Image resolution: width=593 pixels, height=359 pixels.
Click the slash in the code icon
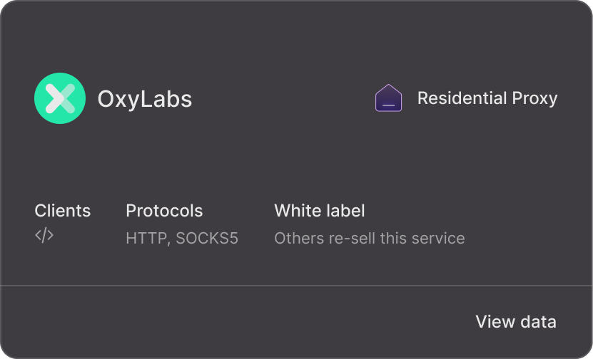tap(44, 235)
